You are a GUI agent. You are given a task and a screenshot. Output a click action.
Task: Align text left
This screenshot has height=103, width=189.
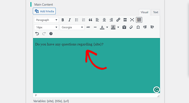coord(97,20)
